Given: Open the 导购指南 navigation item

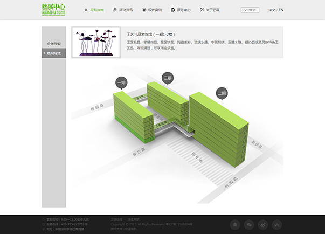Looking at the screenshot, I should click(94, 10).
